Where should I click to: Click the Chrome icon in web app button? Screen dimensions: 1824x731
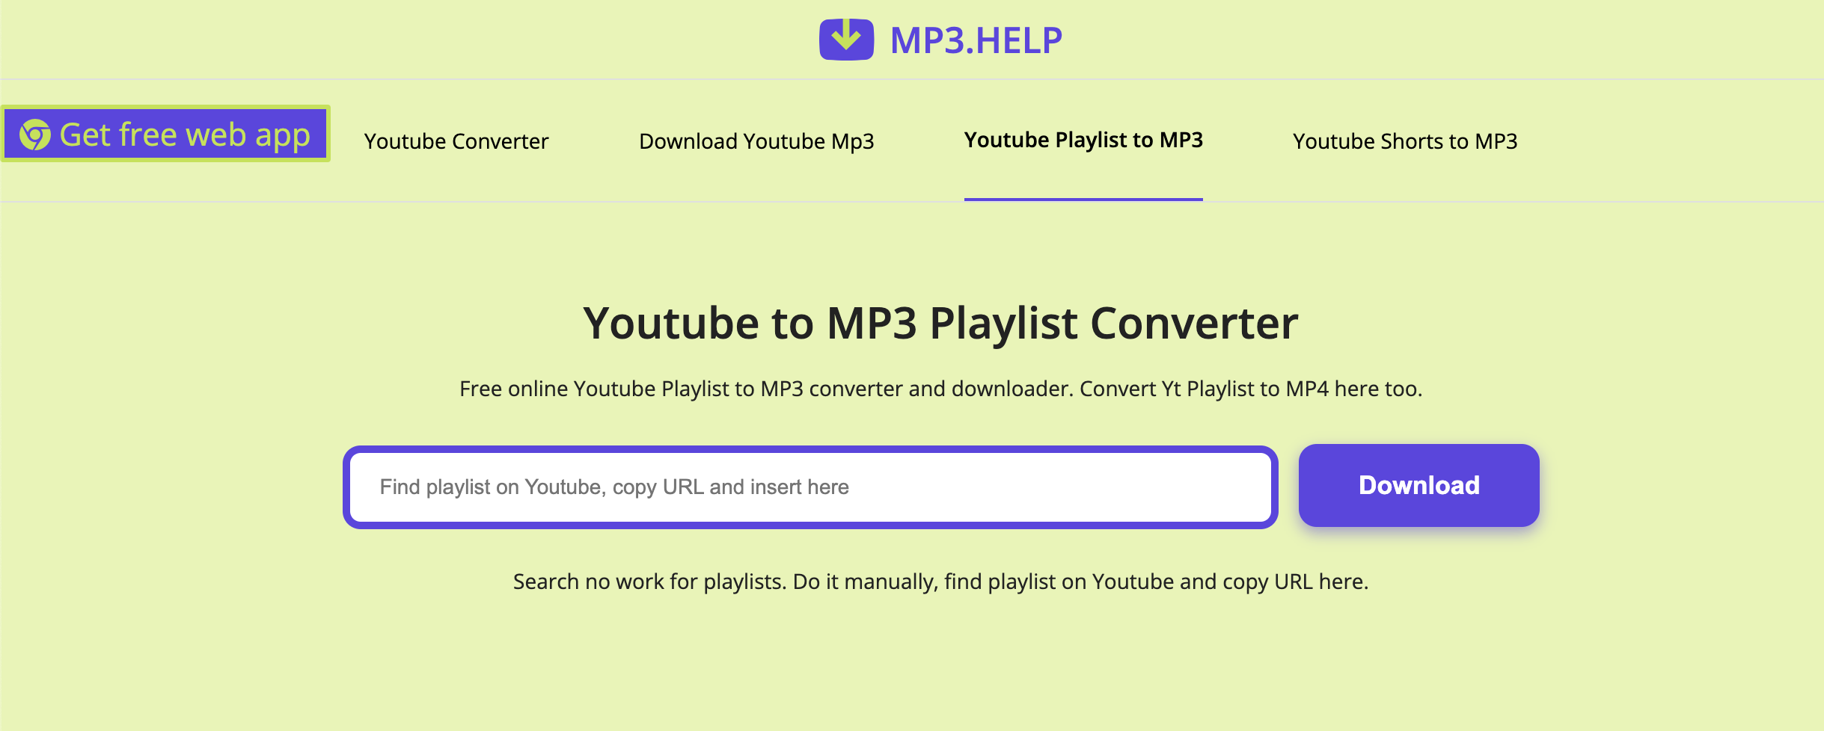(x=34, y=135)
